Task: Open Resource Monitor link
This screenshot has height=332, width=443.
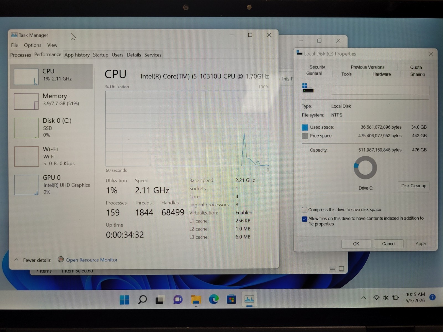Action: tap(92, 260)
